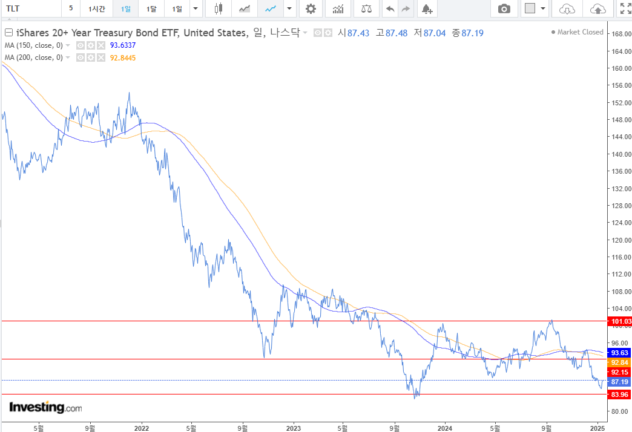The width and height of the screenshot is (632, 432).
Task: Click the 2022 label on time axis
Action: pyautogui.click(x=142, y=428)
